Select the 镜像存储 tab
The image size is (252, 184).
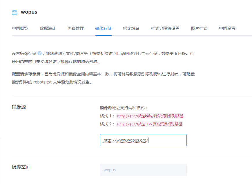pyautogui.click(x=104, y=28)
